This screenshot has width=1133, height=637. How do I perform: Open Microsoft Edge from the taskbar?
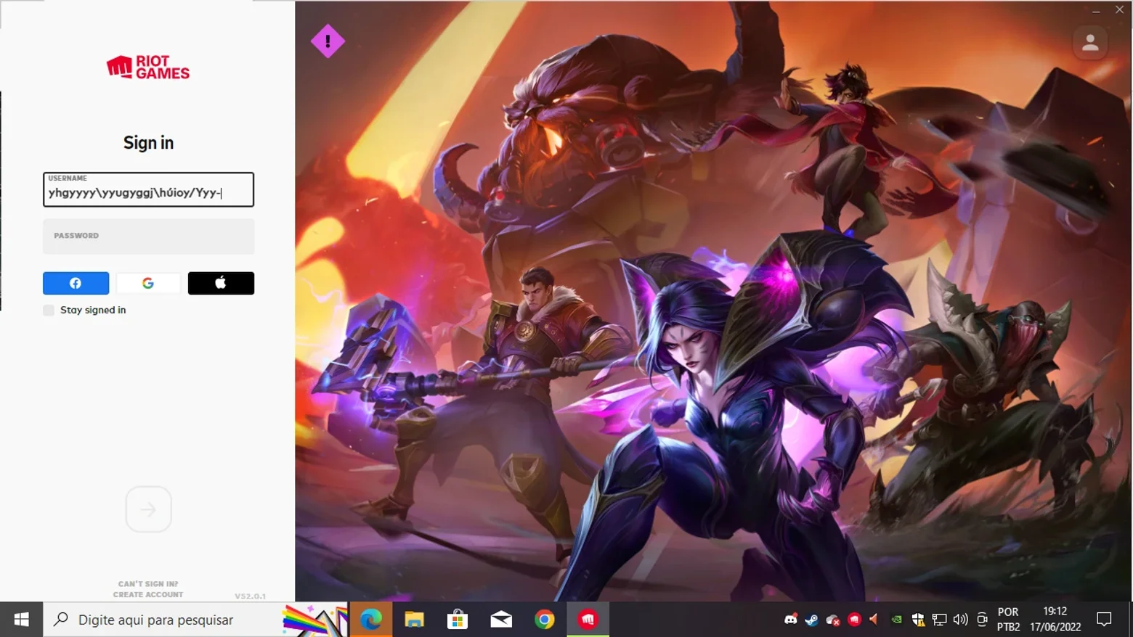(371, 620)
